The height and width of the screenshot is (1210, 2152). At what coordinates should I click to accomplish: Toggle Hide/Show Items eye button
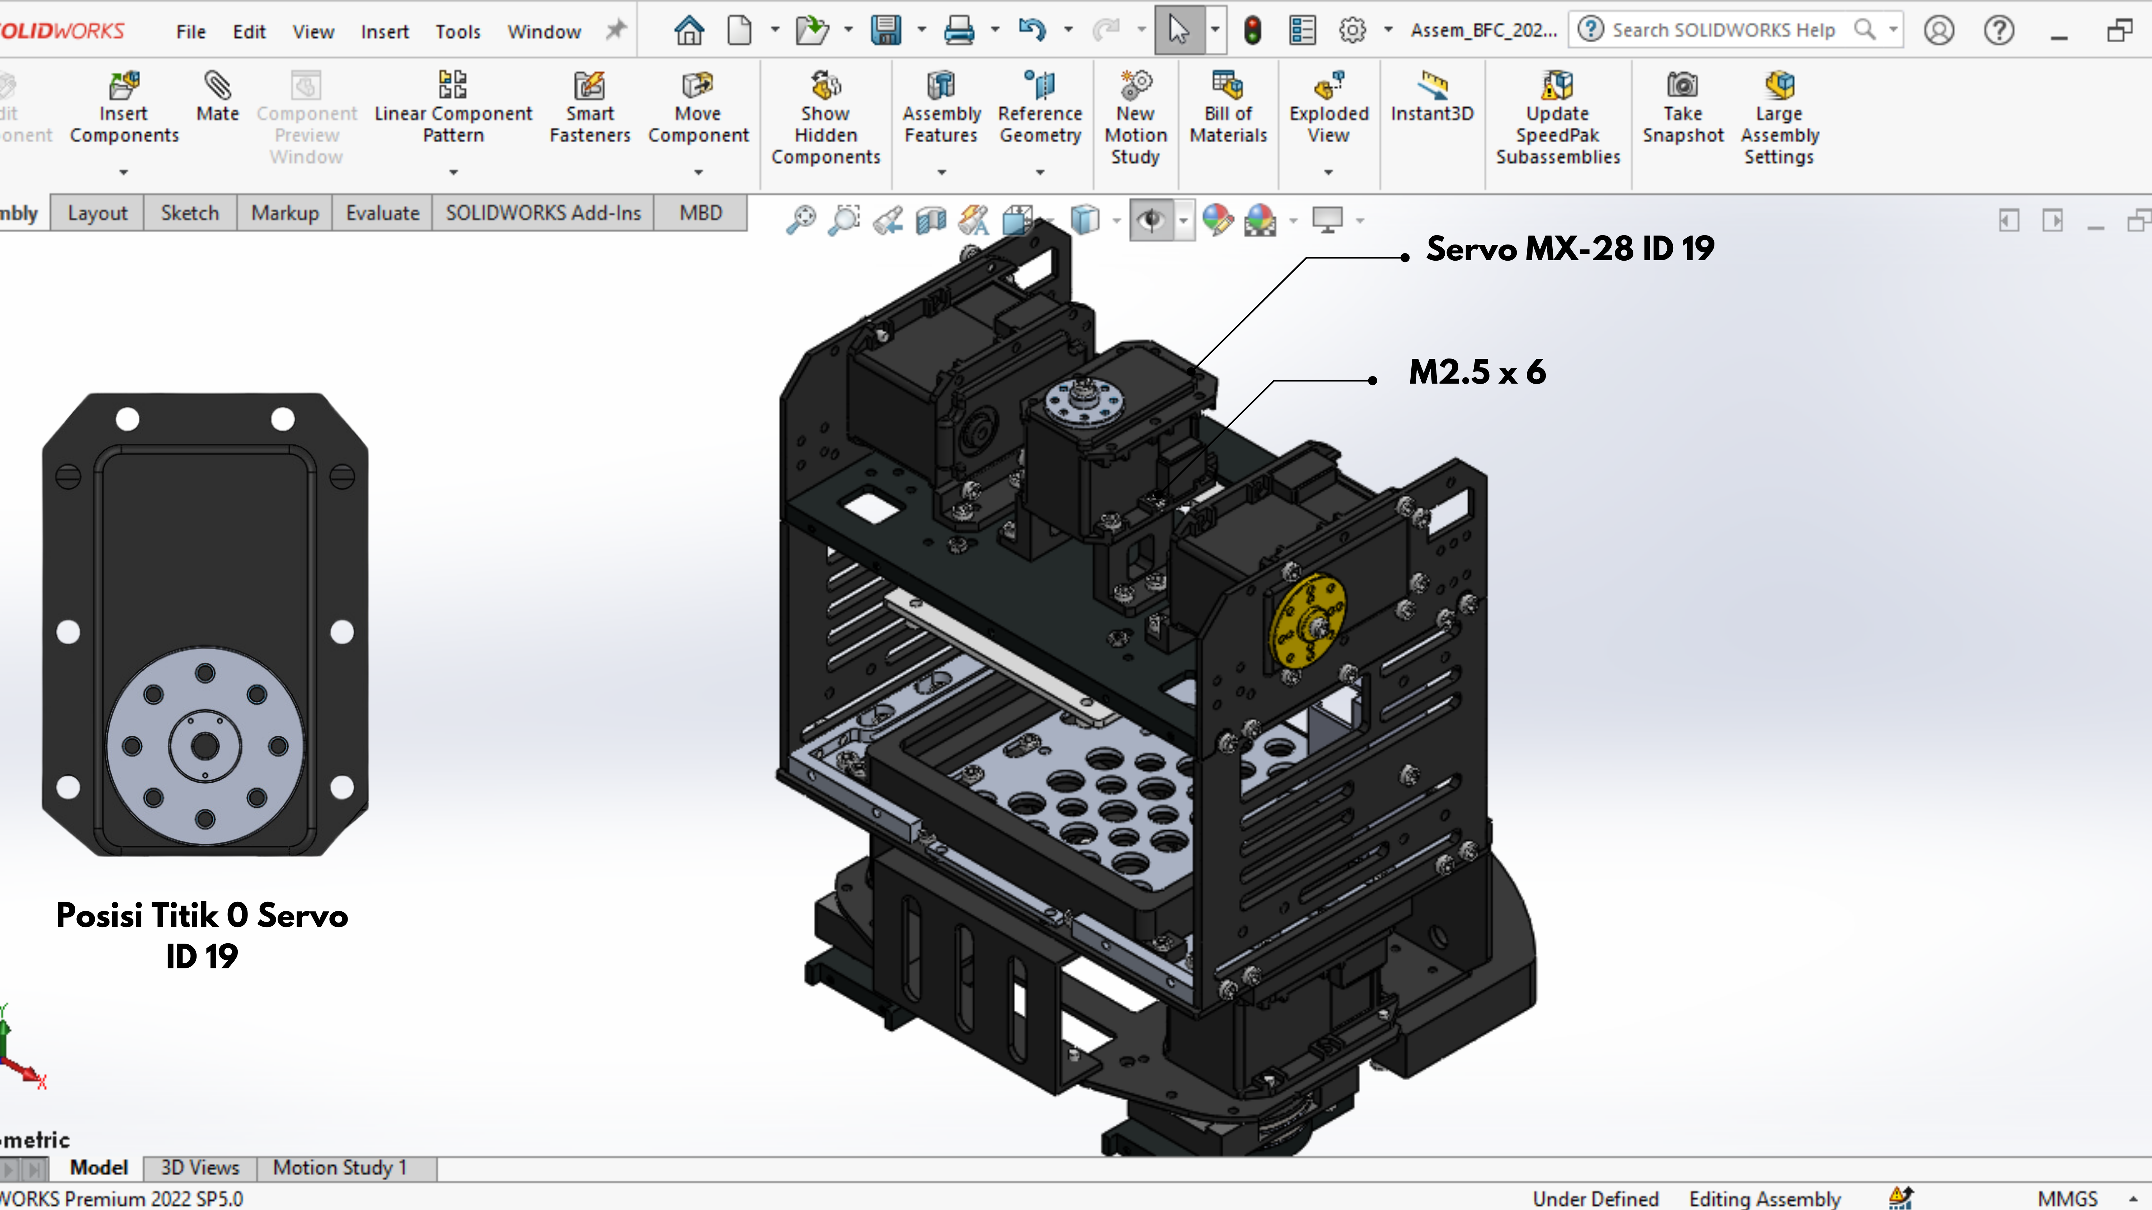(x=1152, y=220)
